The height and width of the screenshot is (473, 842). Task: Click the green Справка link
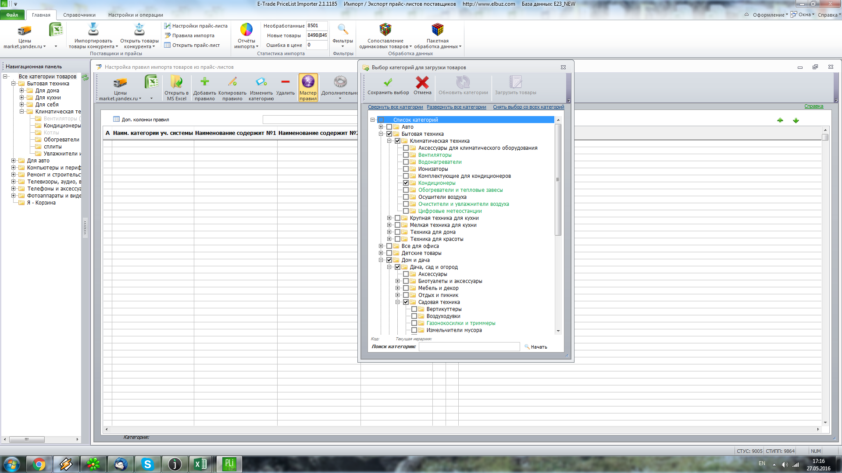point(814,106)
